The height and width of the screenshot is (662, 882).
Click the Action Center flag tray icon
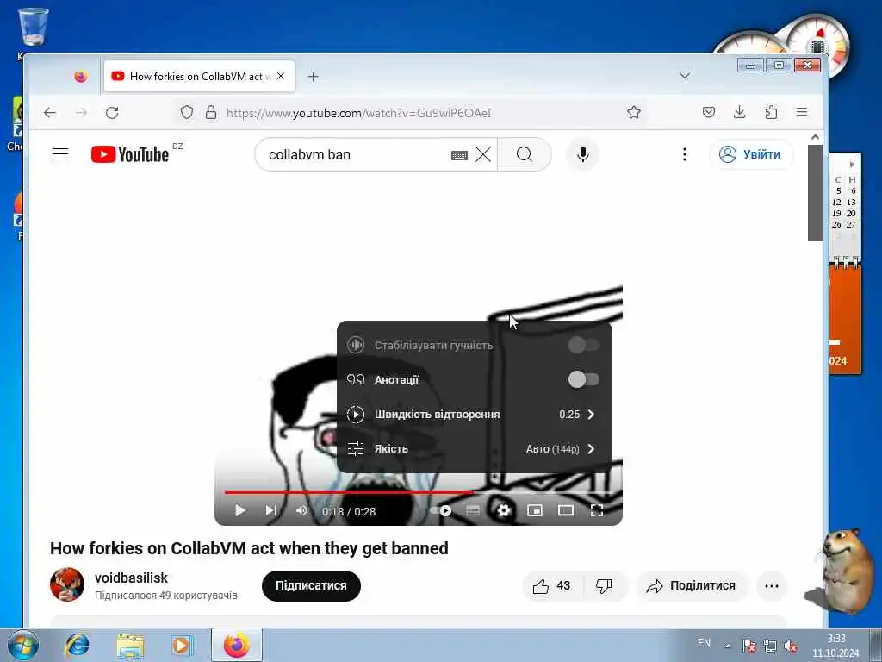(x=748, y=646)
